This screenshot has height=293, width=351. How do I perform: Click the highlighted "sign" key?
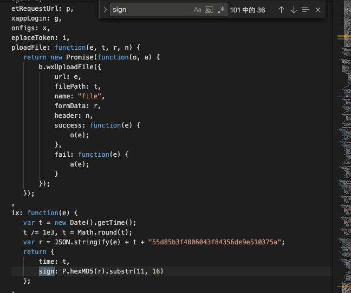pos(47,271)
